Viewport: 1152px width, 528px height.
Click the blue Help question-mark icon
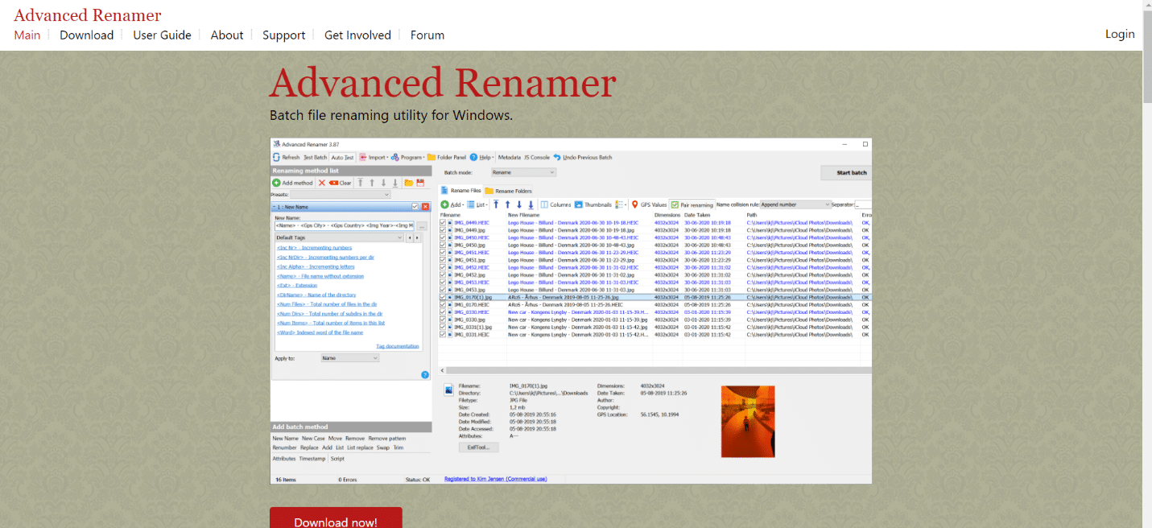point(473,157)
